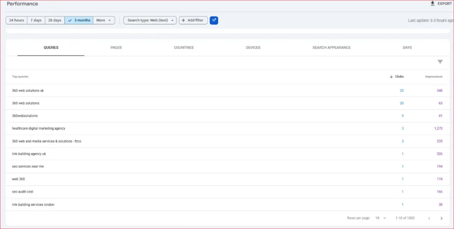Select the 7 days date range
This screenshot has width=454, height=229.
(36, 20)
